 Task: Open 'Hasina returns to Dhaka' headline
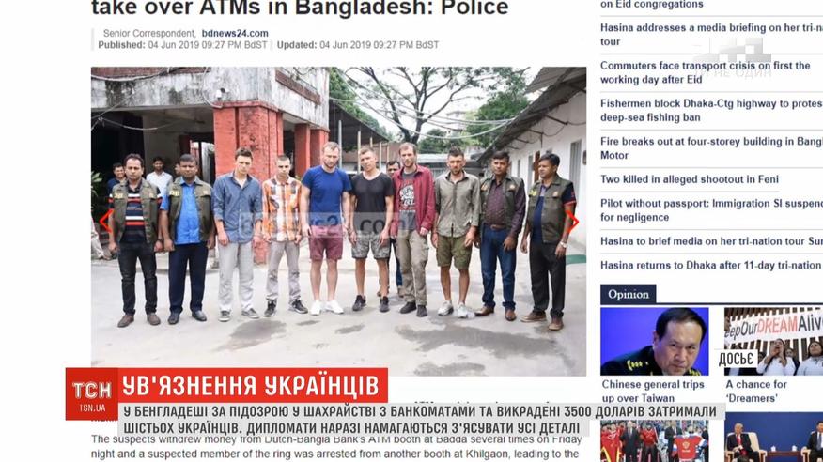point(711,266)
